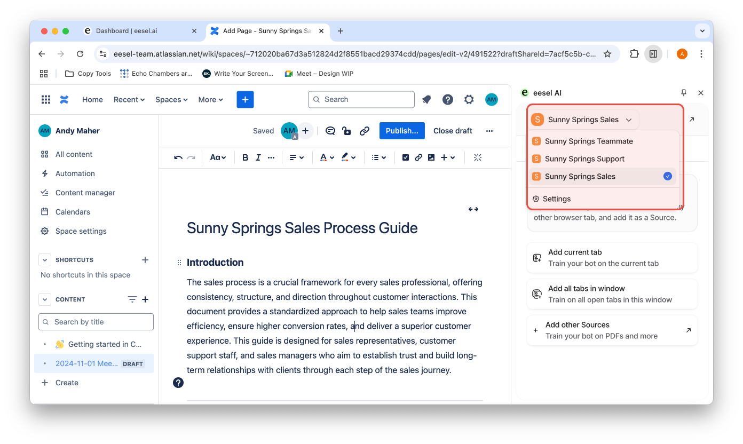The height and width of the screenshot is (444, 743).
Task: Open text styles Aa dropdown
Action: click(x=218, y=157)
